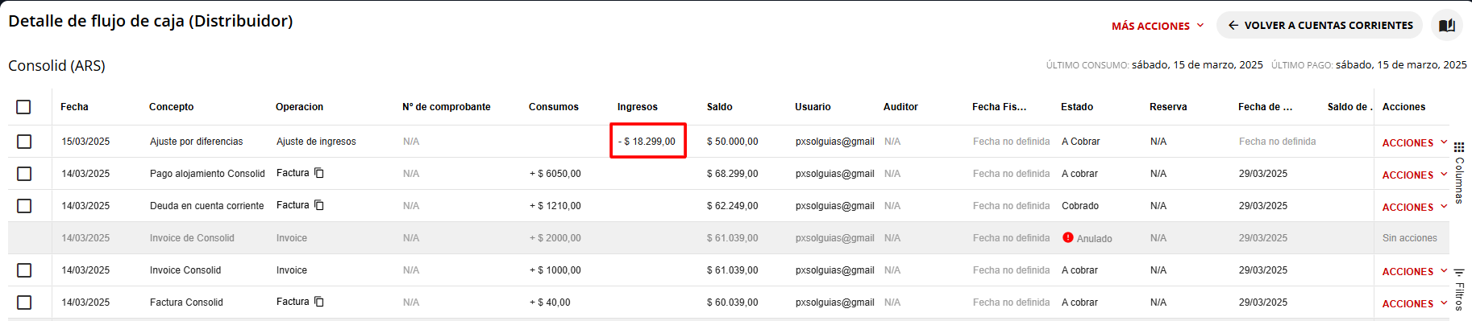Screen dimensions: 1472x321
Task: Copy invoice icon in Pago alojamiento Consolid row
Action: (319, 173)
